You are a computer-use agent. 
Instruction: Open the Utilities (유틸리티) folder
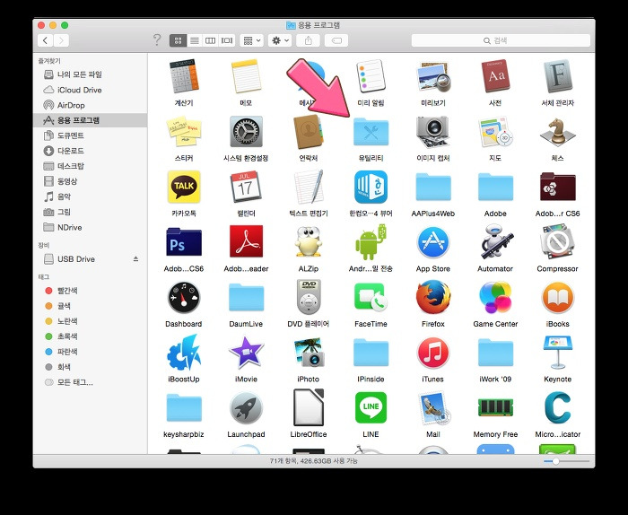click(x=371, y=131)
